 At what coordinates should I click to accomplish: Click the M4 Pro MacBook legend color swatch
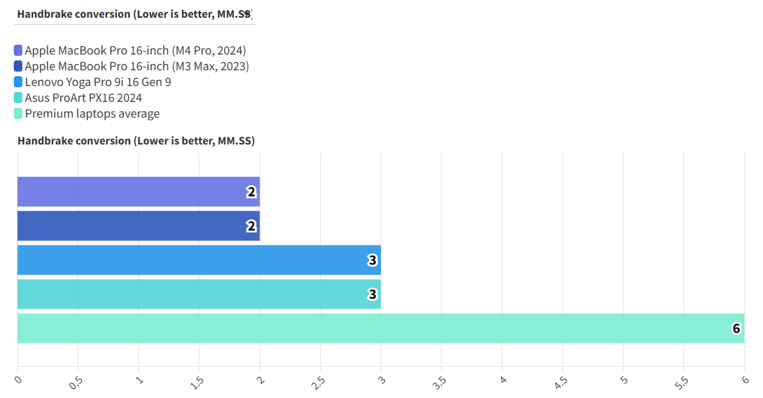(x=18, y=51)
